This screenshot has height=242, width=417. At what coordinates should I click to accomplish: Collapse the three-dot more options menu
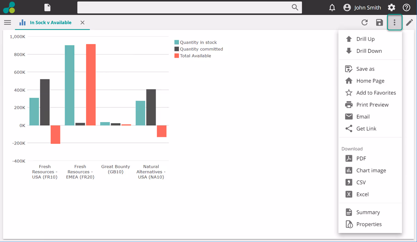(x=394, y=23)
